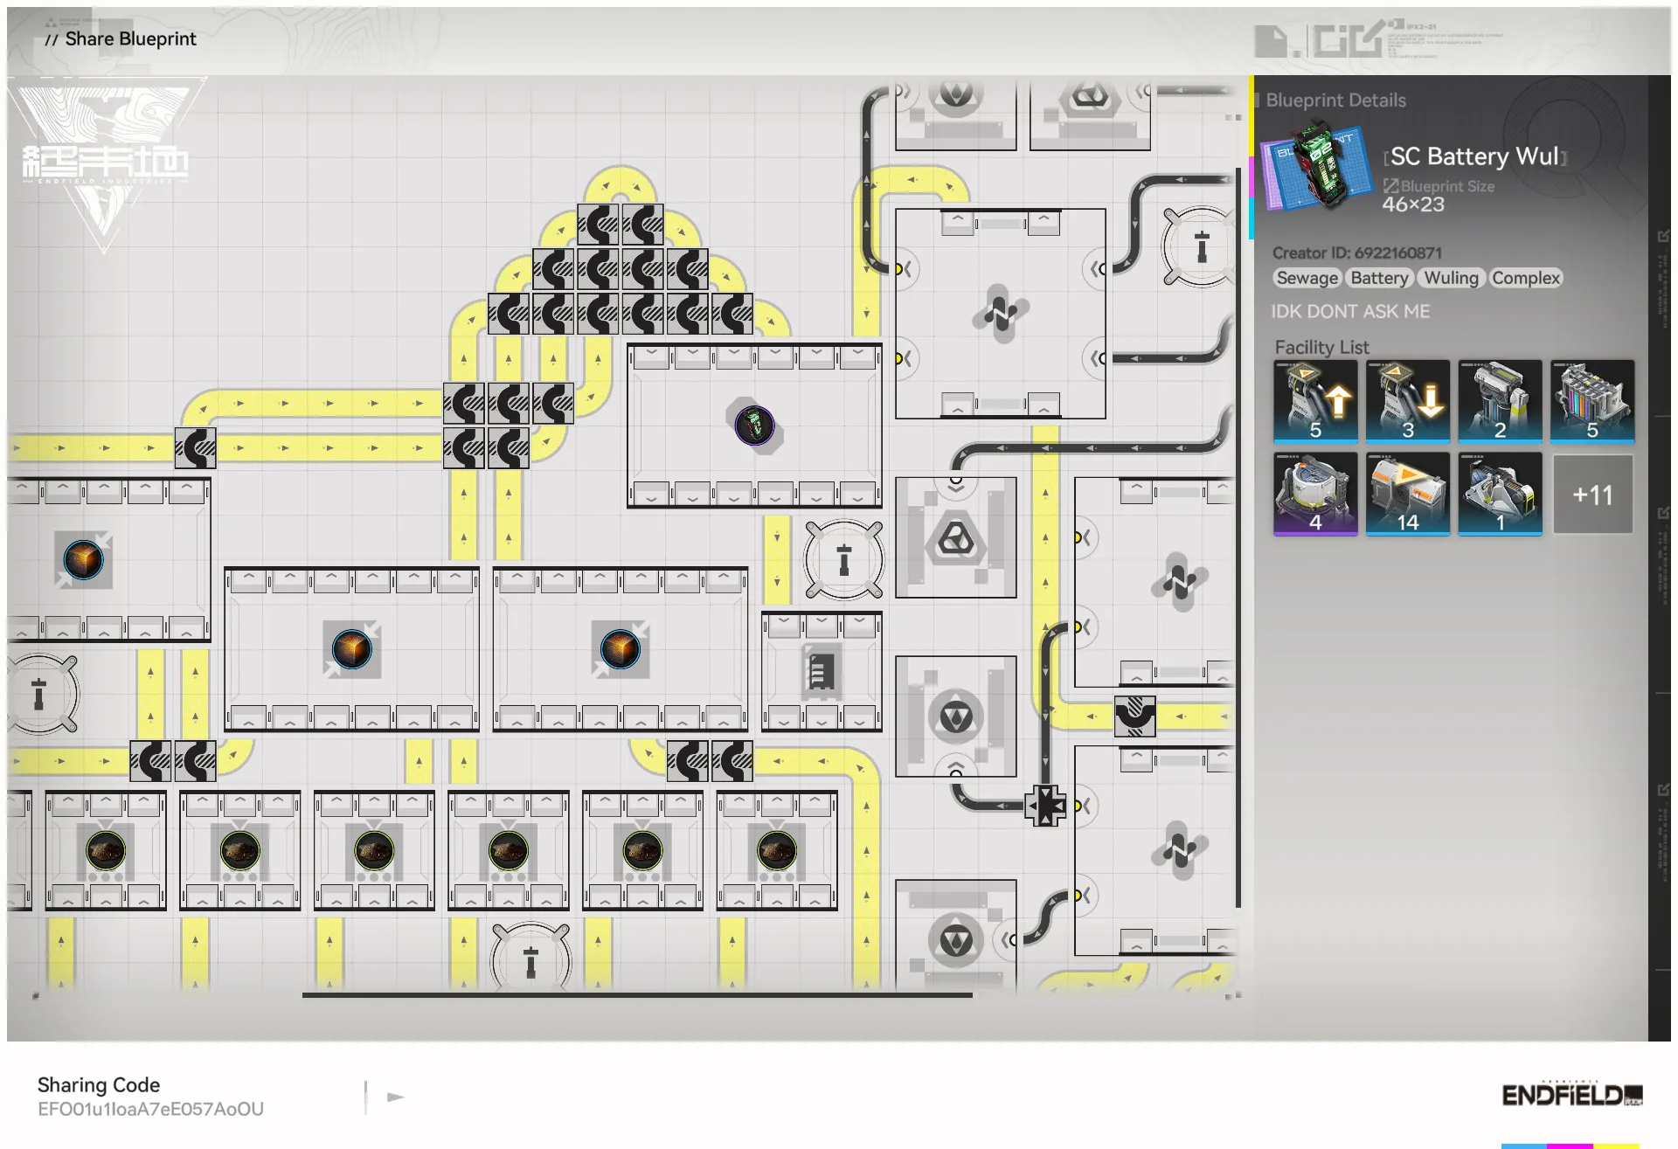The image size is (1678, 1149).
Task: Click the fluid pump output facility with count 5
Action: 1315,401
